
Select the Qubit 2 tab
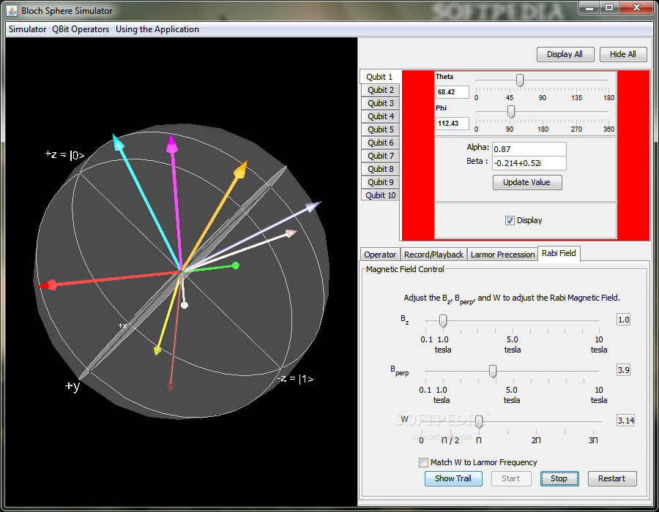380,90
